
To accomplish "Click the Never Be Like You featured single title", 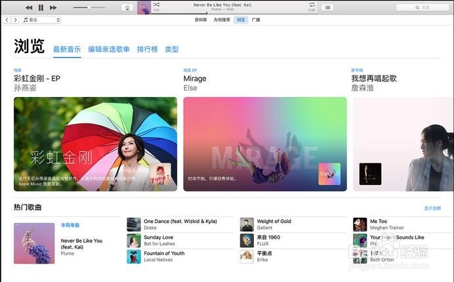I will [81, 244].
